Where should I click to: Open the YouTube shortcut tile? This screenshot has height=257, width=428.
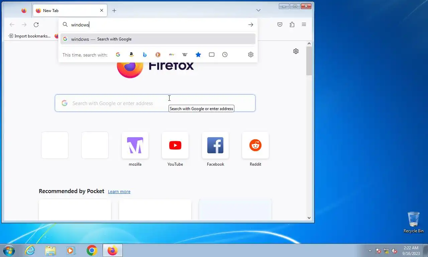click(x=175, y=145)
